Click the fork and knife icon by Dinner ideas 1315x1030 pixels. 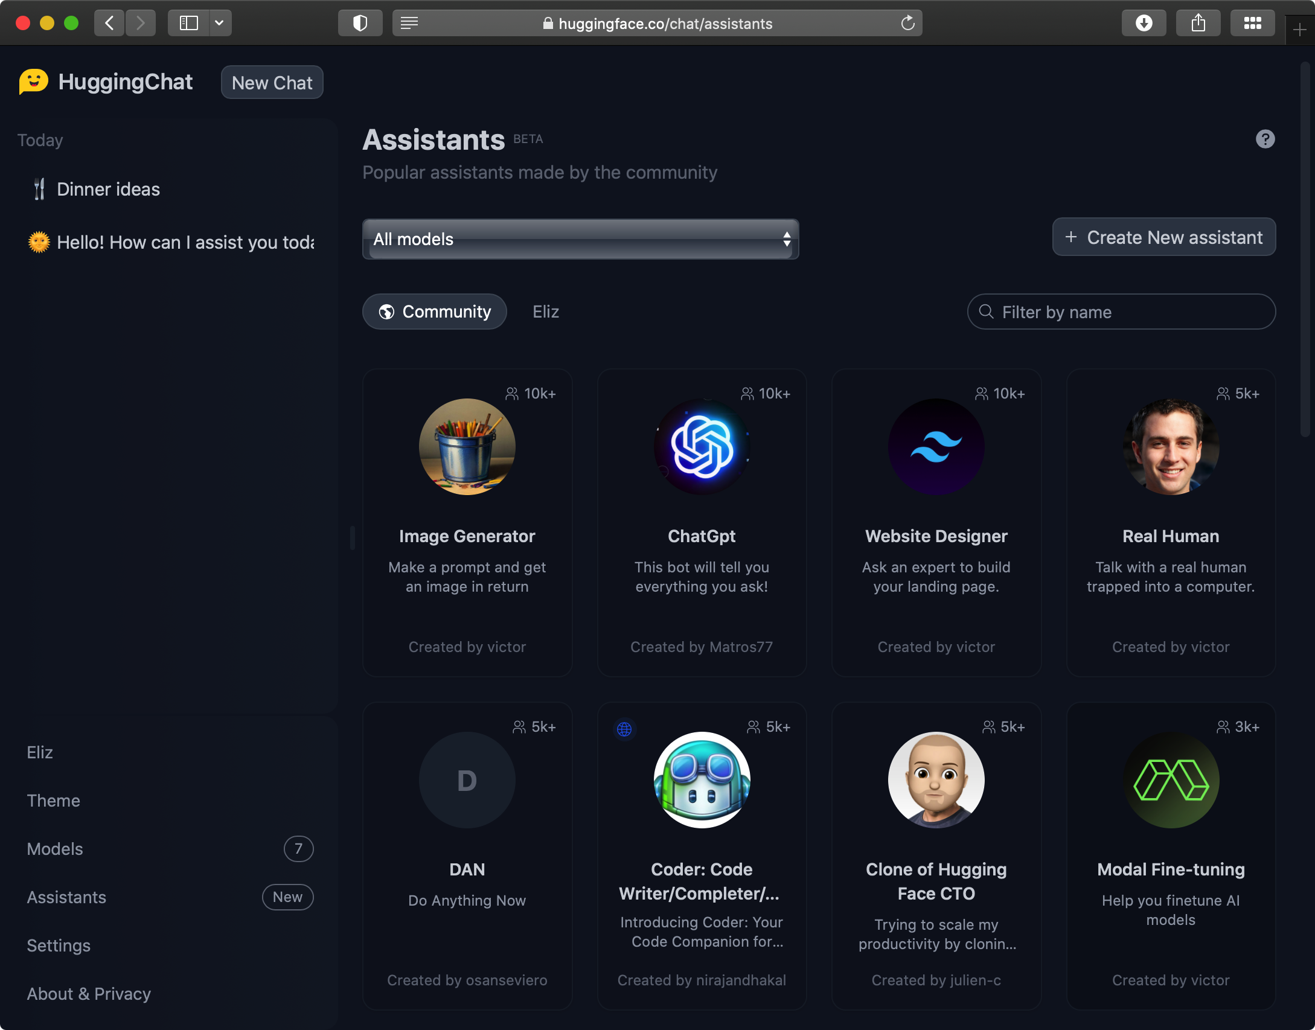click(x=39, y=189)
